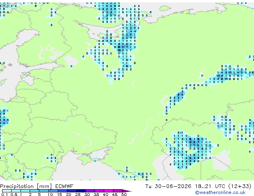Viewport: 254px width, 196px height.
Task: Select the 45–50 mm legend color box
Action: [x=118, y=191]
